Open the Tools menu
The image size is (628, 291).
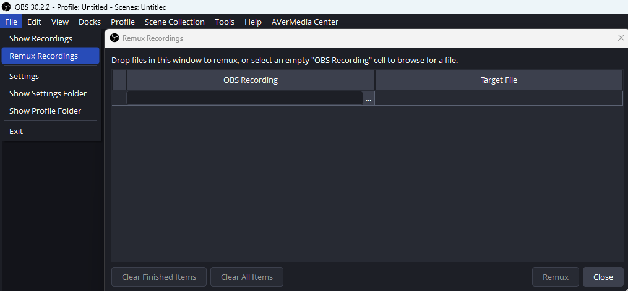click(x=225, y=22)
